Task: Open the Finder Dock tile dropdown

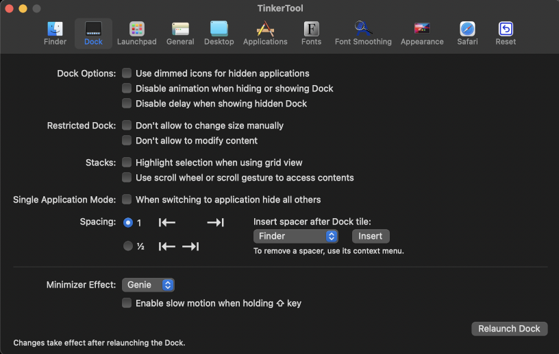Action: [x=295, y=236]
